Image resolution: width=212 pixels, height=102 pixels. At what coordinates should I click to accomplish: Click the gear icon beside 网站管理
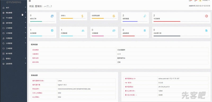[3, 13]
